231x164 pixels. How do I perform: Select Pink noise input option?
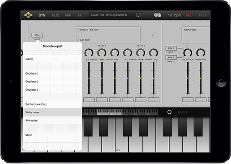coord(52,120)
